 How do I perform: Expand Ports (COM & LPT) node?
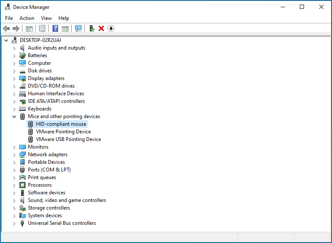click(14, 170)
